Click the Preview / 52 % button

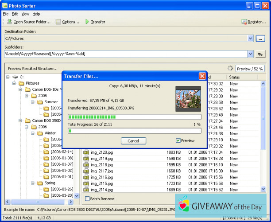250,69
